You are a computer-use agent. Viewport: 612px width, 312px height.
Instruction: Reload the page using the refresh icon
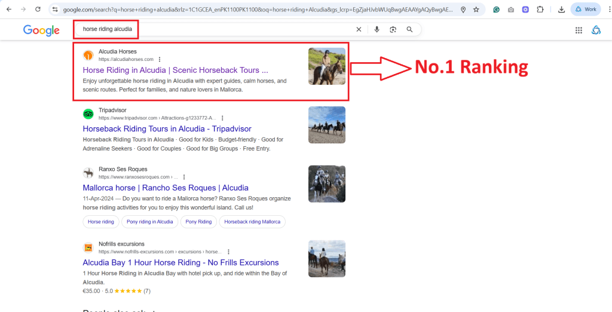38,10
